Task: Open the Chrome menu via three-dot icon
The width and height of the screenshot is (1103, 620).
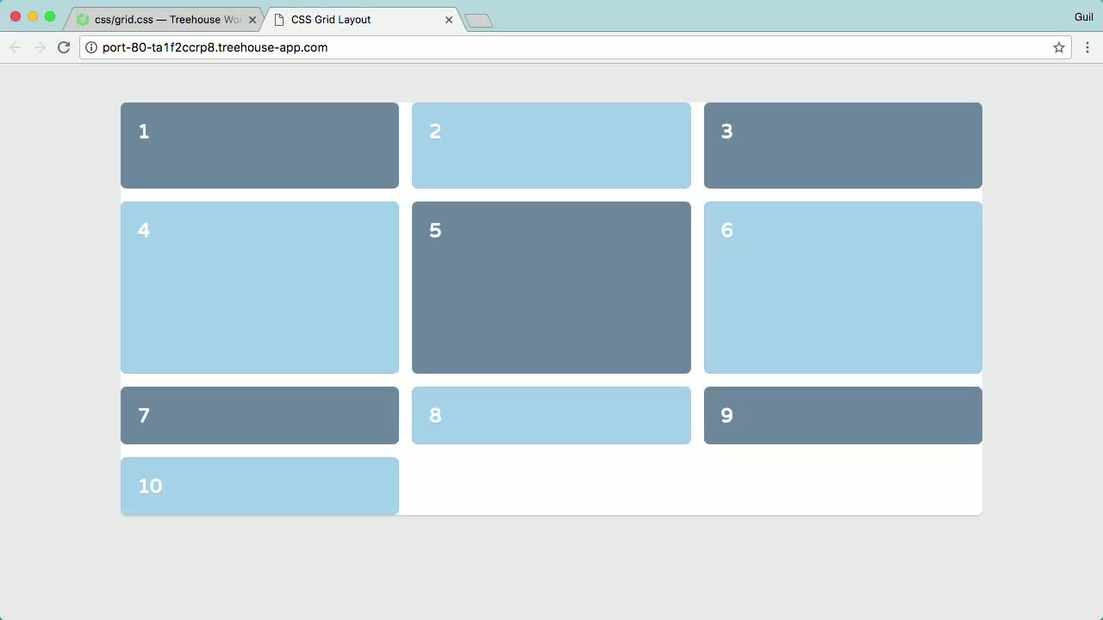Action: tap(1087, 47)
